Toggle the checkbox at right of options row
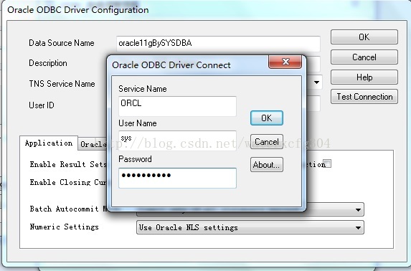The width and height of the screenshot is (411, 271). click(x=327, y=163)
